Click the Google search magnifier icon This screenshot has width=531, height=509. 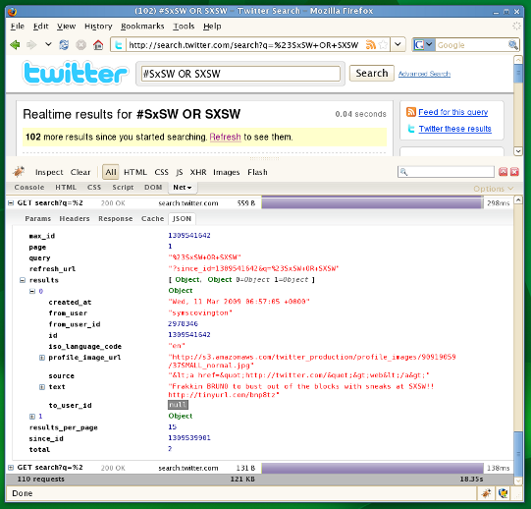(512, 44)
